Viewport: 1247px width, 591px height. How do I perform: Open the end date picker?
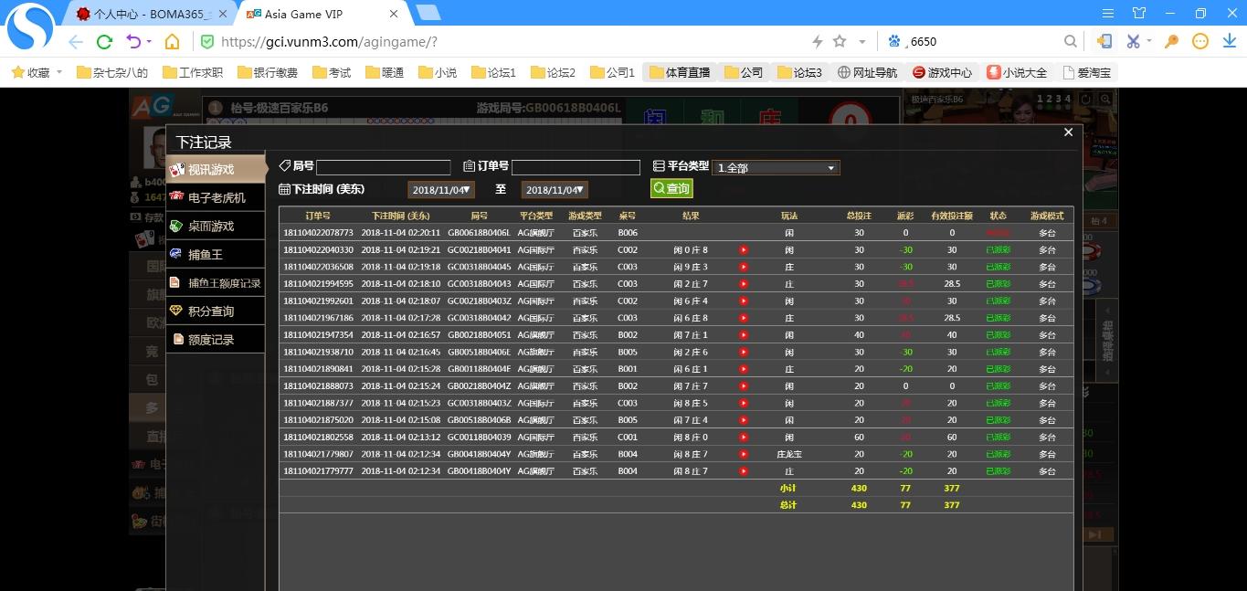pyautogui.click(x=555, y=190)
